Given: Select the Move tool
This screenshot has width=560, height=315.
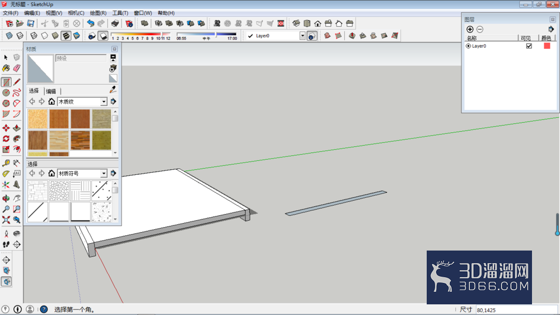Looking at the screenshot, I should click(x=6, y=128).
